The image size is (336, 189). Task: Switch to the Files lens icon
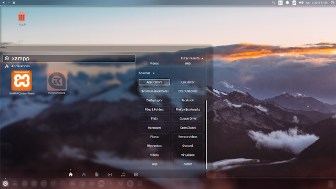97,174
